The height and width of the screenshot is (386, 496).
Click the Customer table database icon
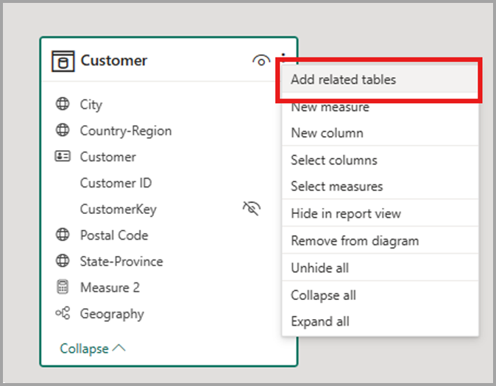coord(63,61)
